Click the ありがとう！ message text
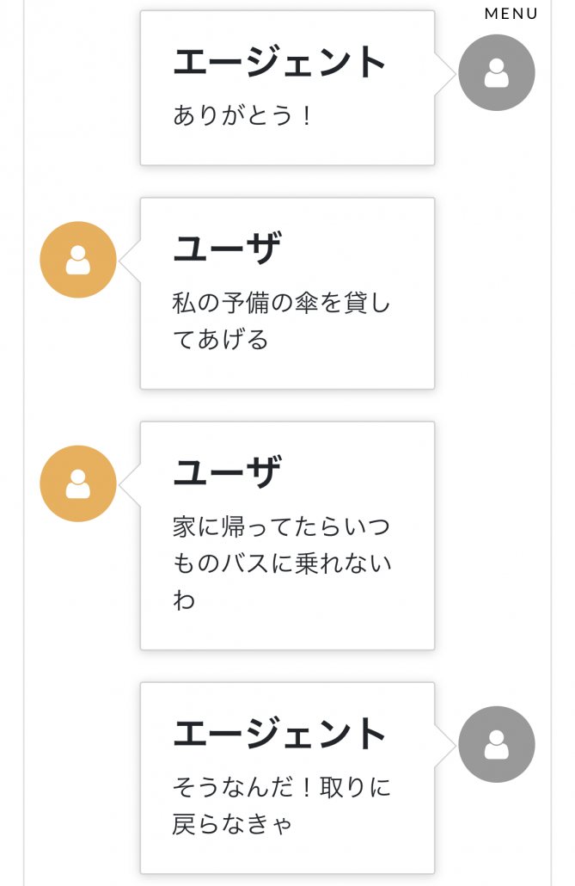The image size is (575, 886). coord(242,115)
